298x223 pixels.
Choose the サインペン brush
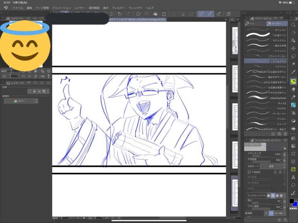[x=266, y=30]
